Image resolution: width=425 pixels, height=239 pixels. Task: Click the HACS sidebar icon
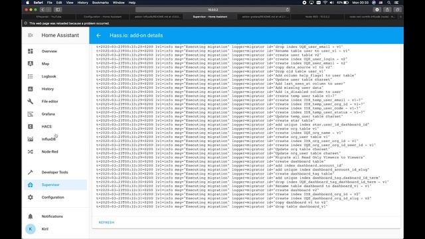[31, 127]
